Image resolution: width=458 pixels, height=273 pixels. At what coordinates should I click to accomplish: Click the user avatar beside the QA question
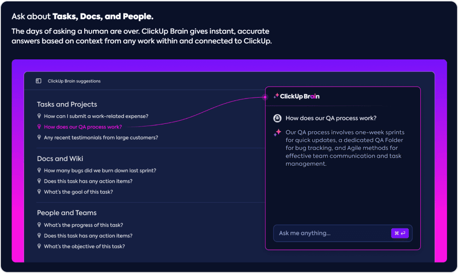[277, 118]
